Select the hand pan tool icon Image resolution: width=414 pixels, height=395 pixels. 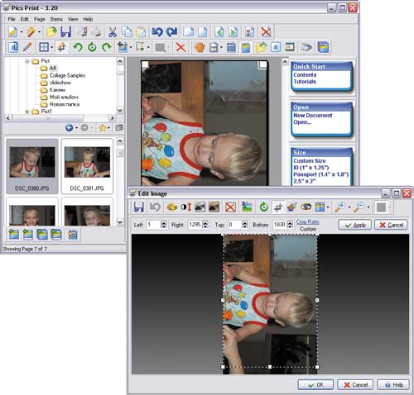click(x=200, y=47)
